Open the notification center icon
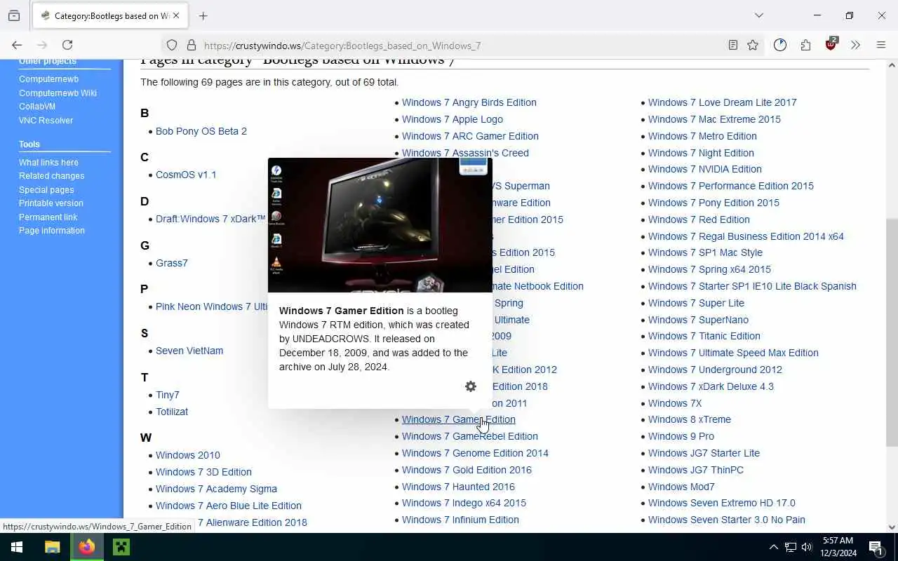The width and height of the screenshot is (898, 561). pyautogui.click(x=876, y=547)
